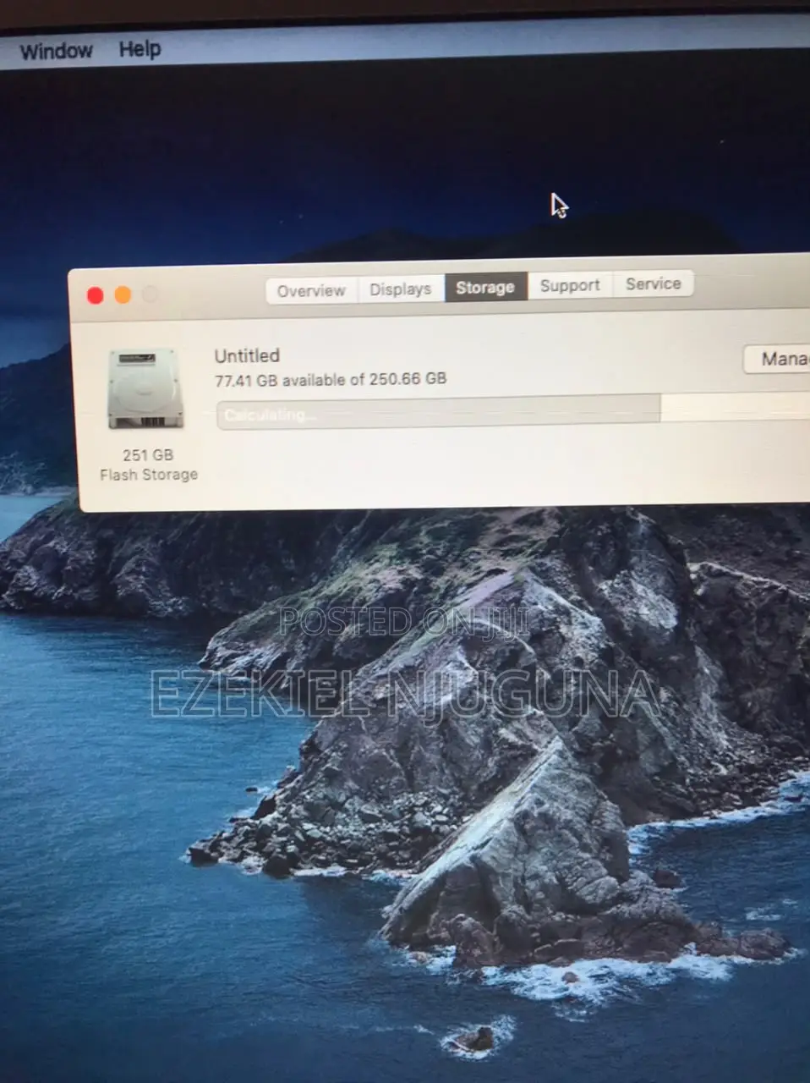Click the storage usage bar
The width and height of the screenshot is (810, 1083).
tap(513, 412)
